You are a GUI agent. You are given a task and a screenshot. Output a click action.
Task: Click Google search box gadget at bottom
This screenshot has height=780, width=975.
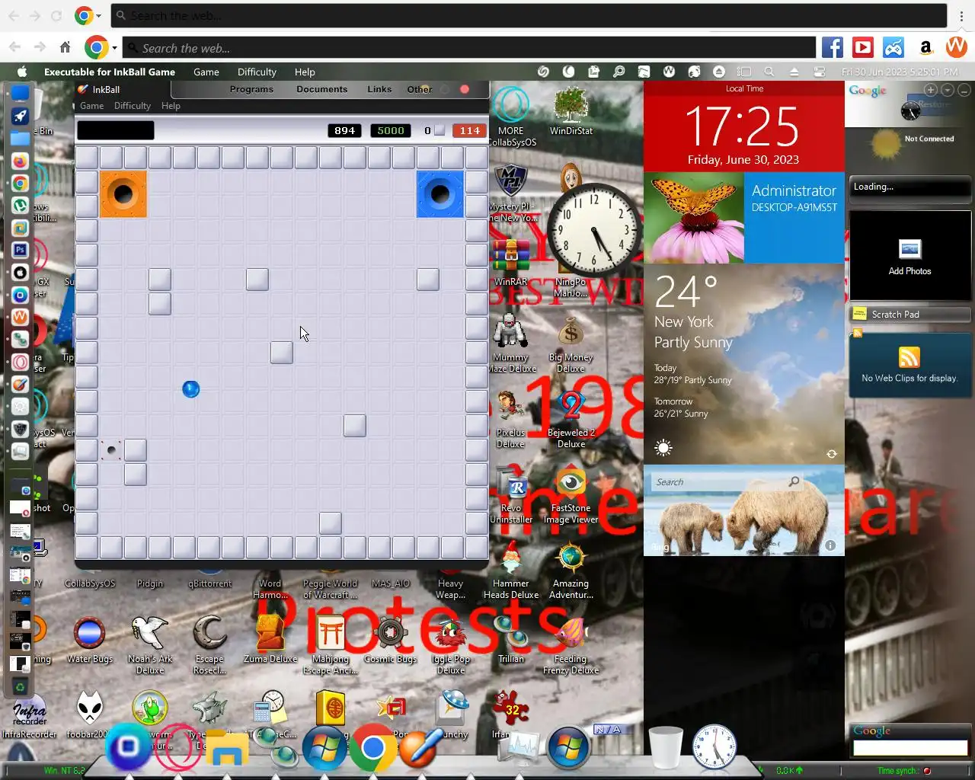[x=909, y=748]
